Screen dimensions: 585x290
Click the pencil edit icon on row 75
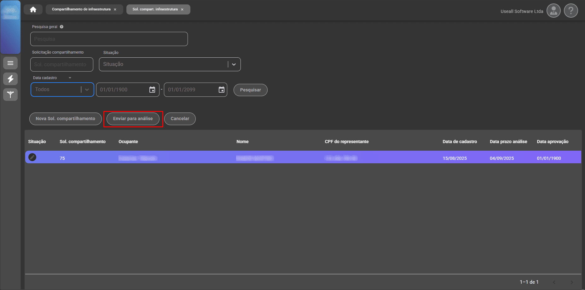(32, 157)
